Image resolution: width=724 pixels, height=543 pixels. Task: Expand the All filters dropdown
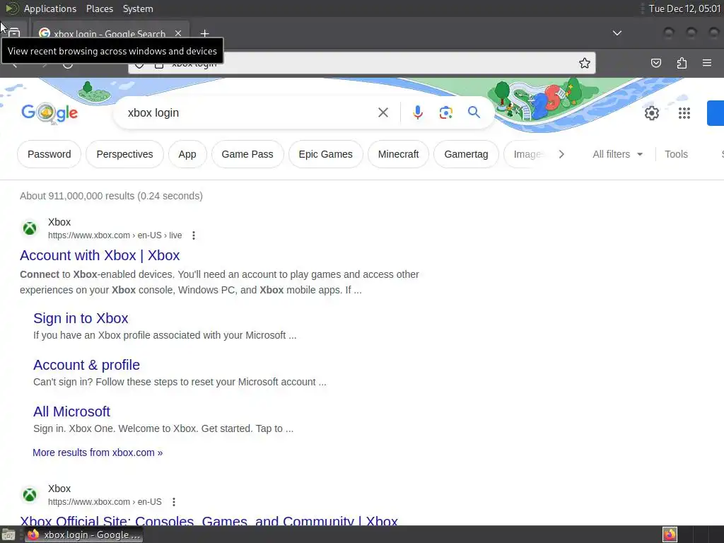click(x=618, y=154)
